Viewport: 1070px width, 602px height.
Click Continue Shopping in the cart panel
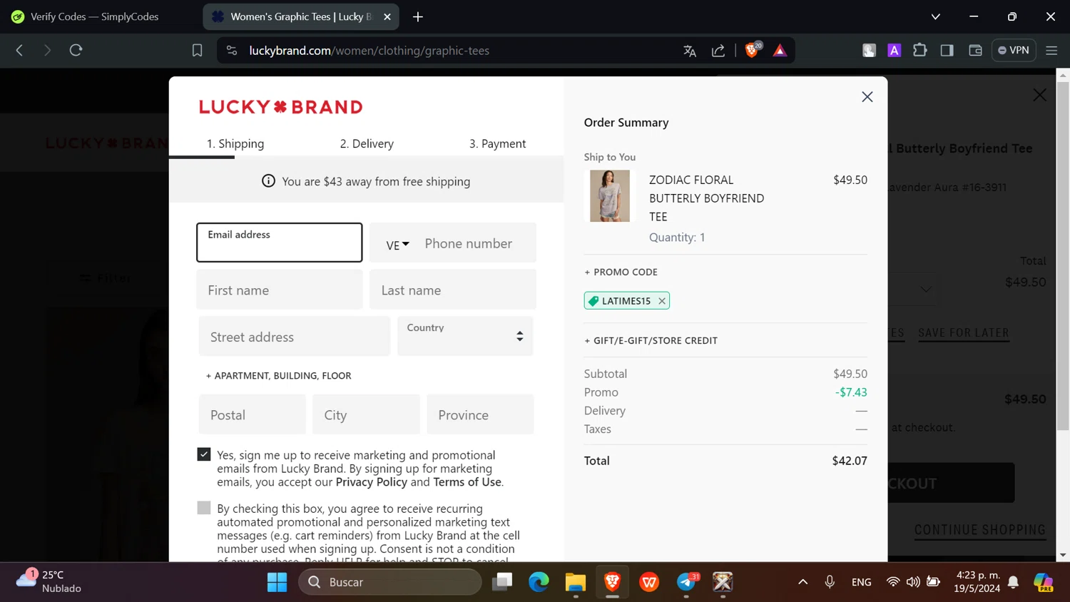980,530
